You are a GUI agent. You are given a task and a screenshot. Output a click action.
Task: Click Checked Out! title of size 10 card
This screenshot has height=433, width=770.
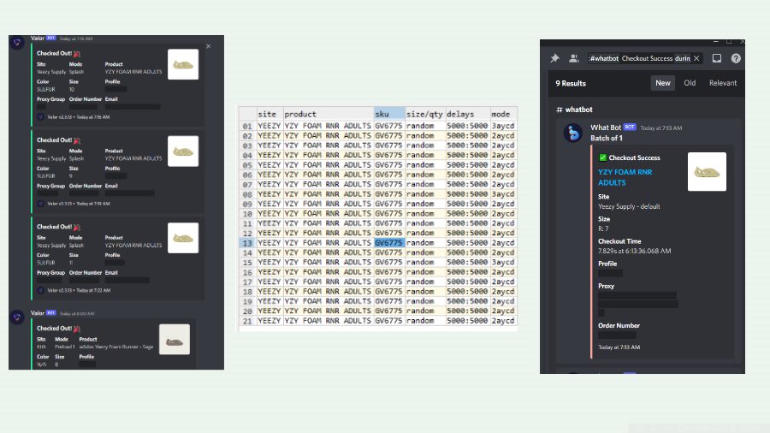[54, 53]
